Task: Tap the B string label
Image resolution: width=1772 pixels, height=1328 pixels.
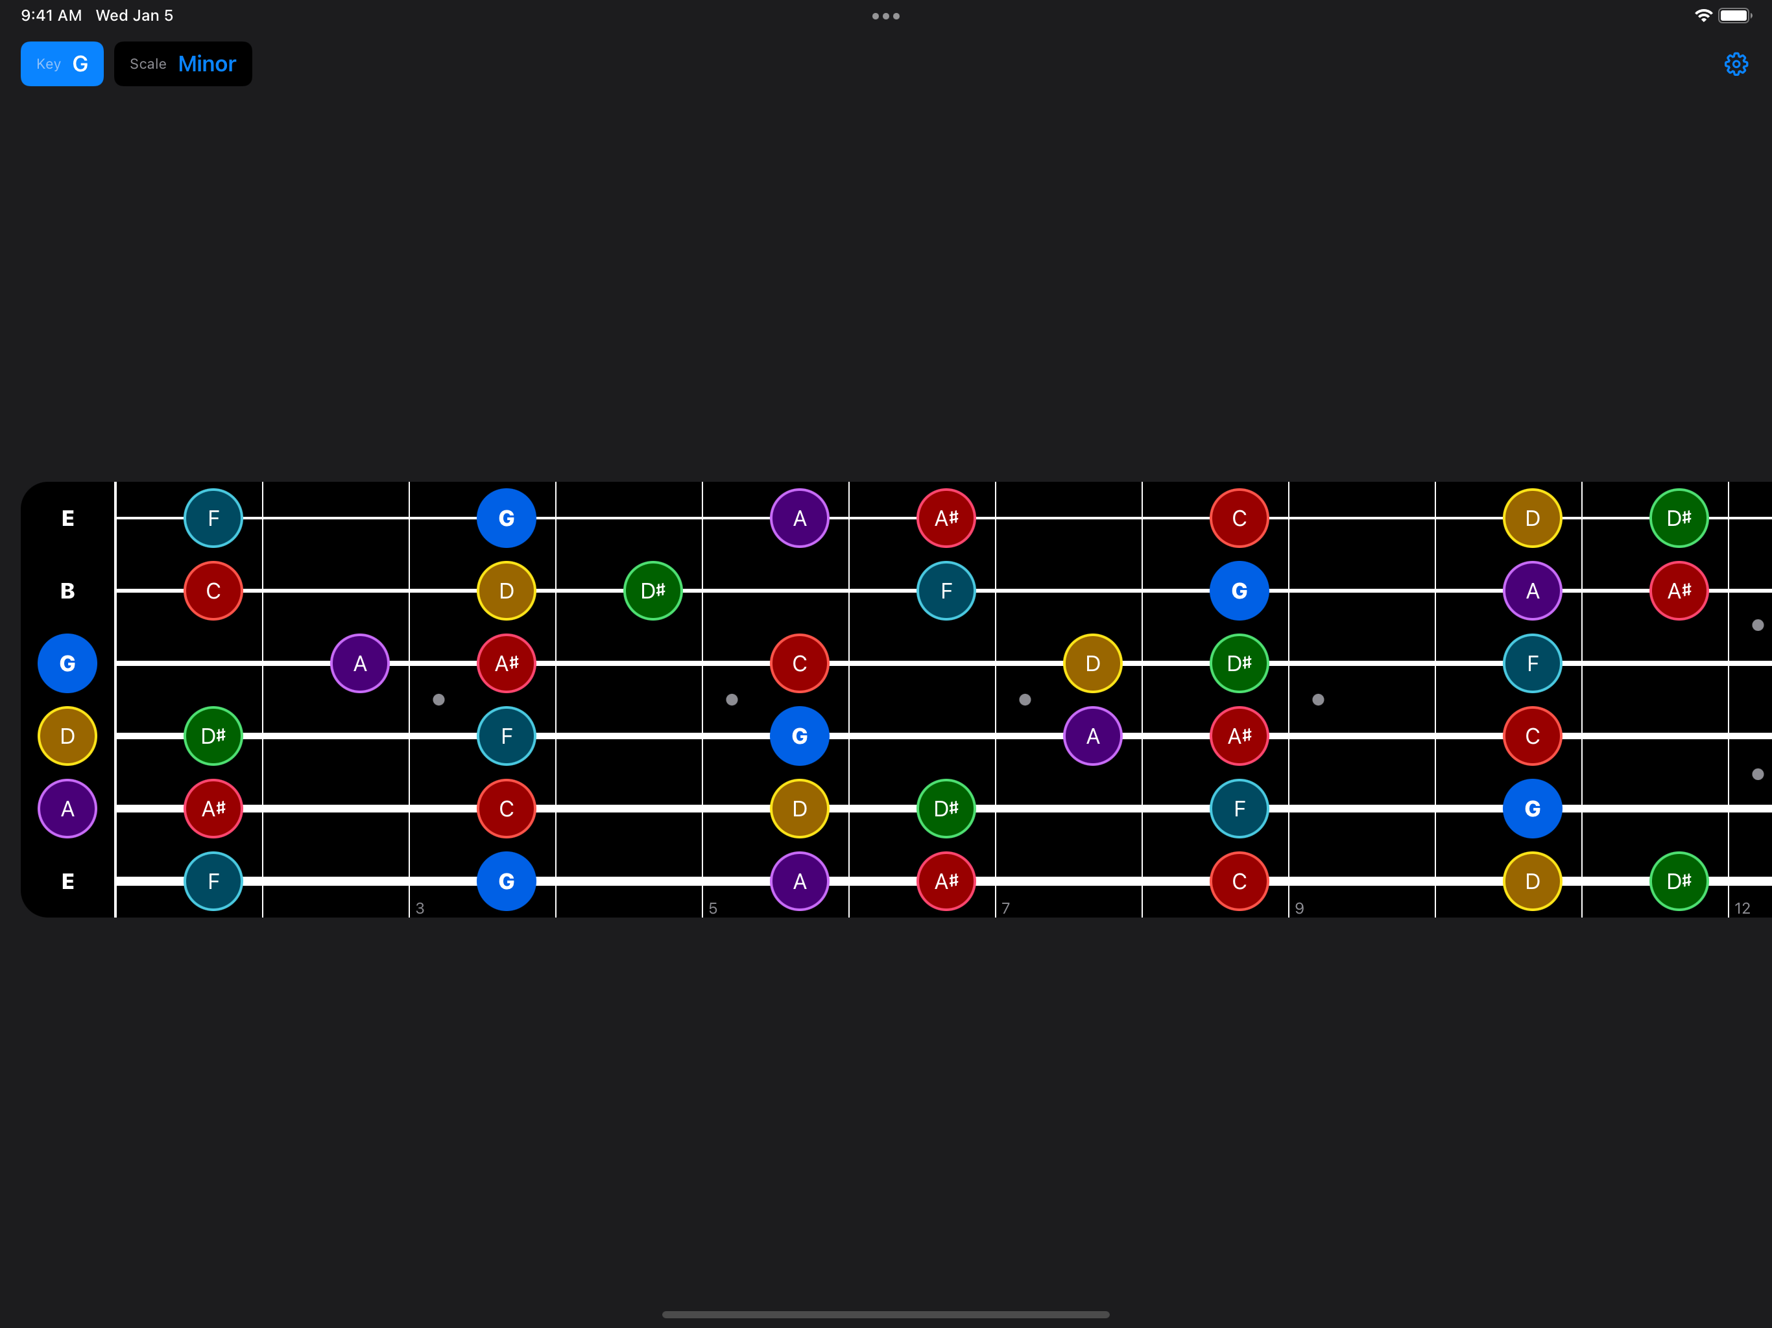Action: pyautogui.click(x=67, y=591)
